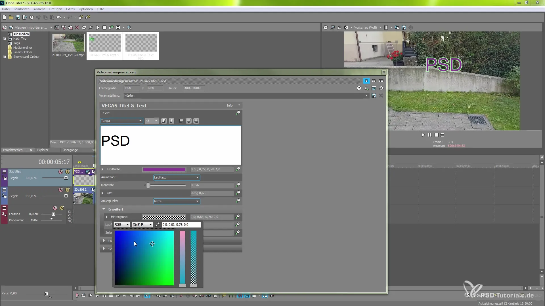Viewport: 545px width, 306px height.
Task: Select the 20180829_154350.mp4 thumbnail
Action: coord(68,42)
